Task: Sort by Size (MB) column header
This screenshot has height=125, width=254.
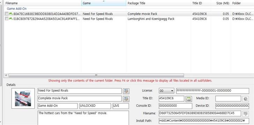Action: point(221,3)
